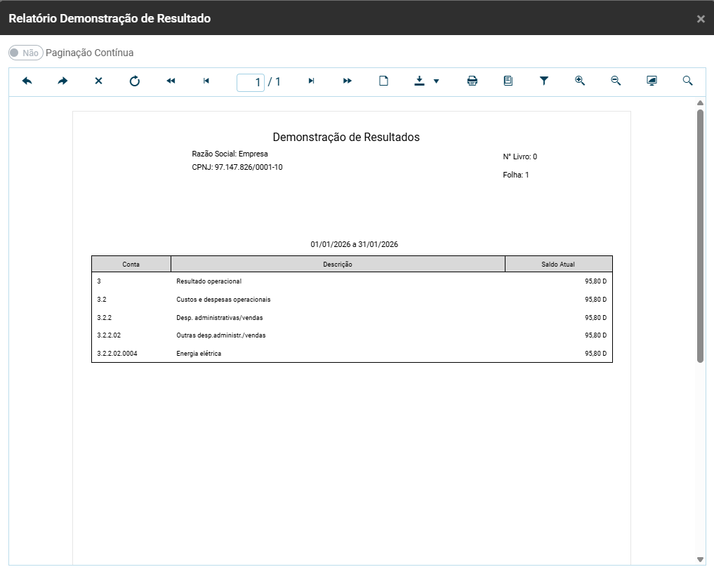Screen dimensions: 714x574
Task: Click the undo arrow icon in toolbar
Action: pyautogui.click(x=27, y=81)
